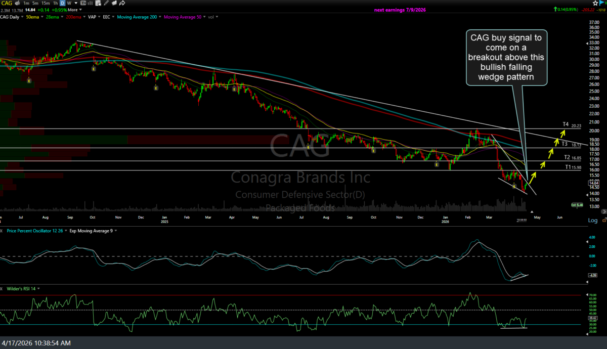This screenshot has height=349, width=607.
Task: Open the vol indicator dropdown
Action: (216, 17)
